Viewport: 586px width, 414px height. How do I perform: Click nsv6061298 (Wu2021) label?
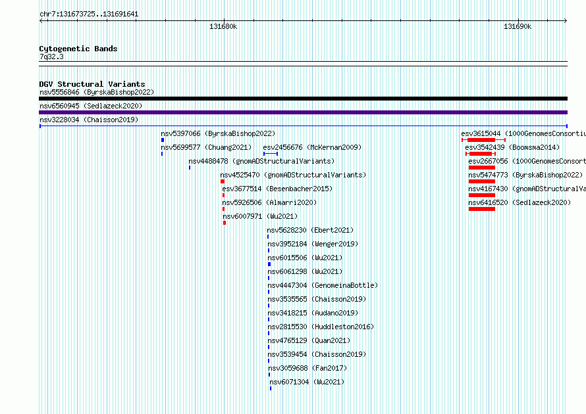[x=305, y=271]
